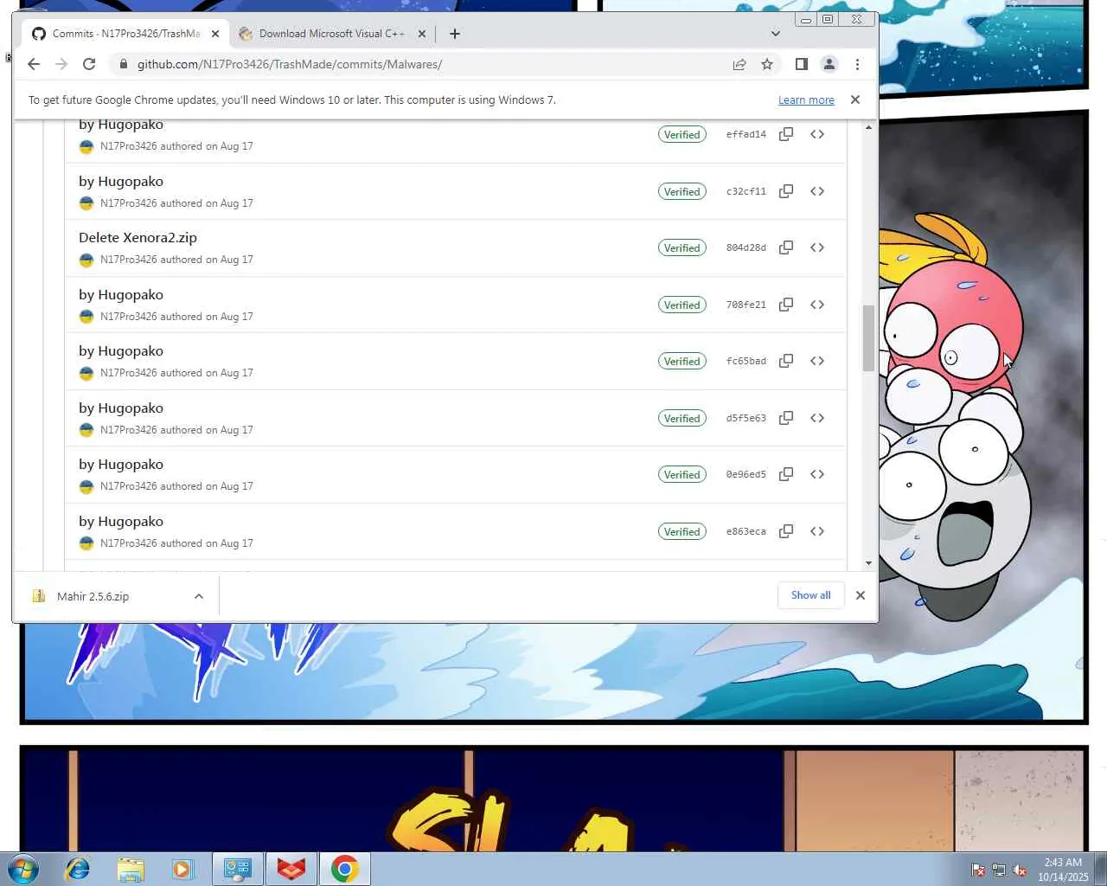
Task: Browse repository at commit 0e96ed5
Action: 817,474
